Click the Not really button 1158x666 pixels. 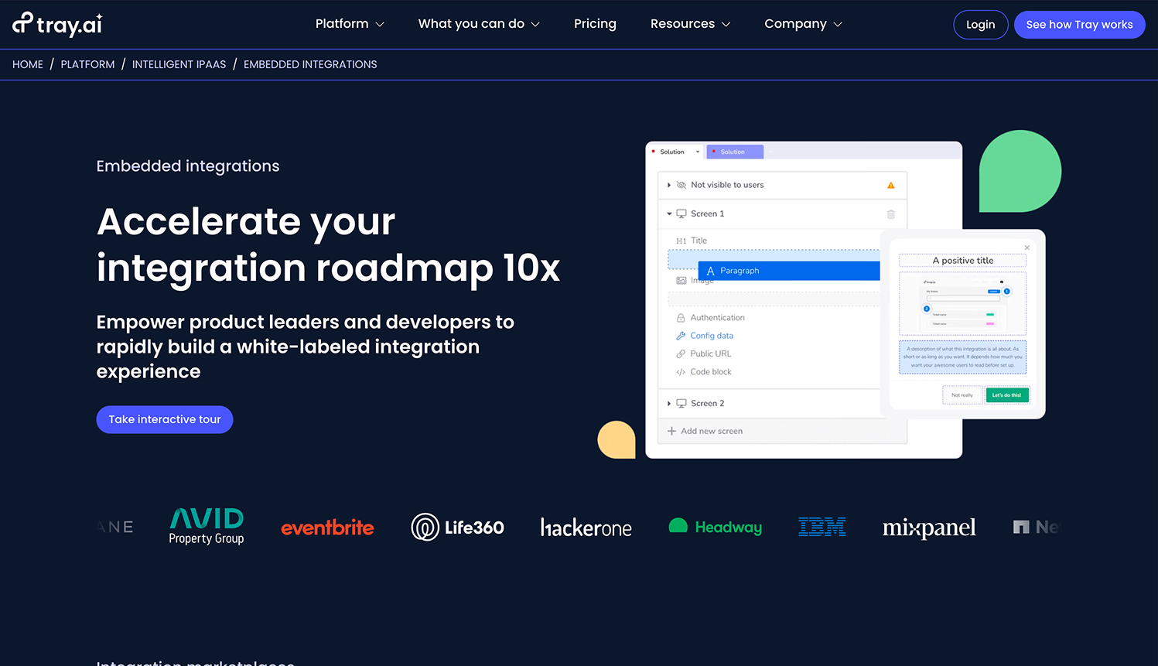tap(962, 395)
